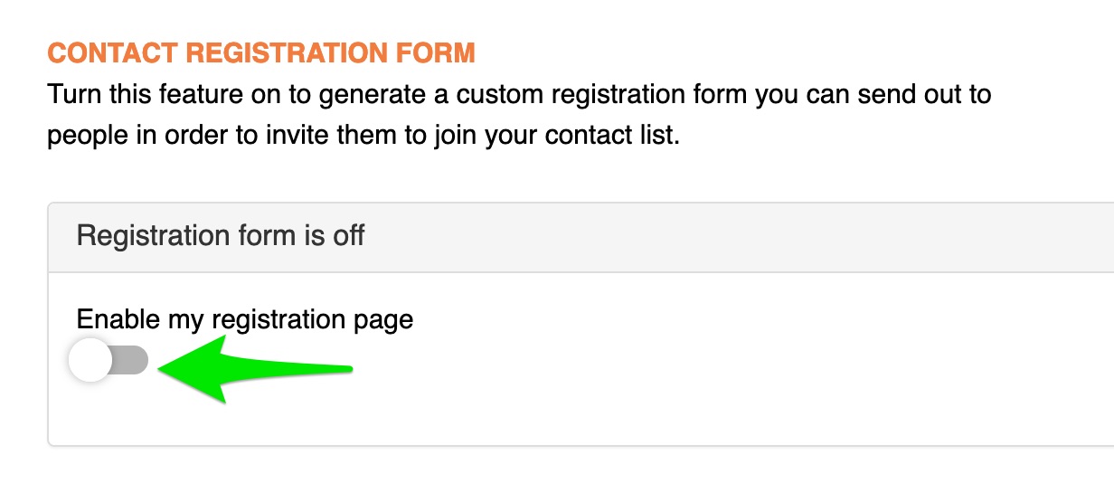1114x483 pixels.
Task: Click "custom registration form" in the description
Action: [x=588, y=95]
